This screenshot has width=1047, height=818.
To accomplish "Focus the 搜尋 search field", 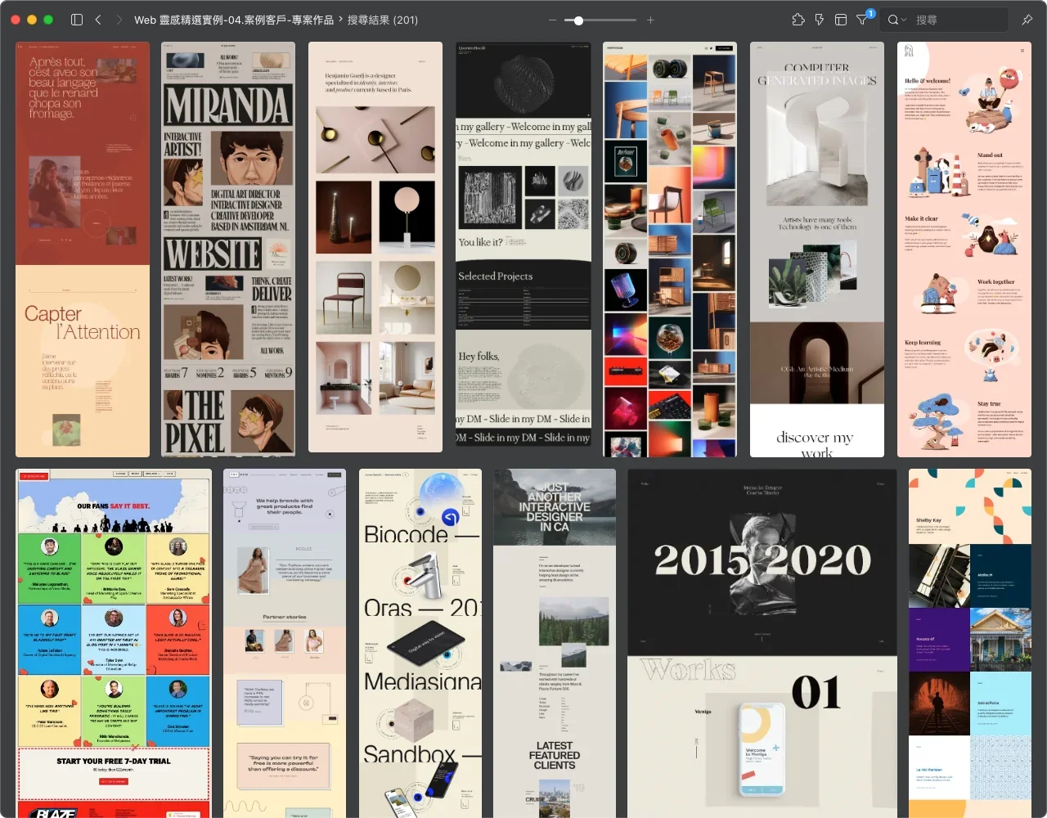I will (959, 20).
